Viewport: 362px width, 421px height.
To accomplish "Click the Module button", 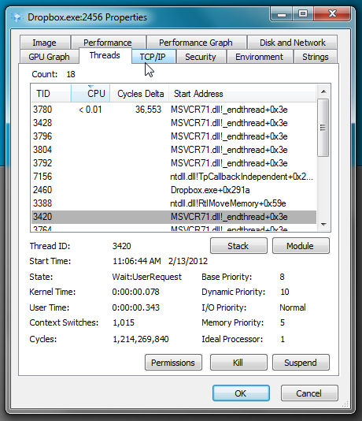I will point(301,246).
